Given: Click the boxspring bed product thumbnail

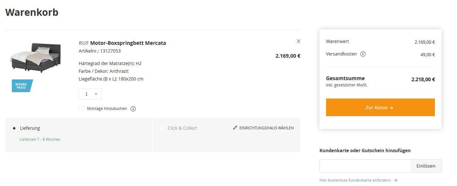Looking at the screenshot, I should click(x=36, y=58).
